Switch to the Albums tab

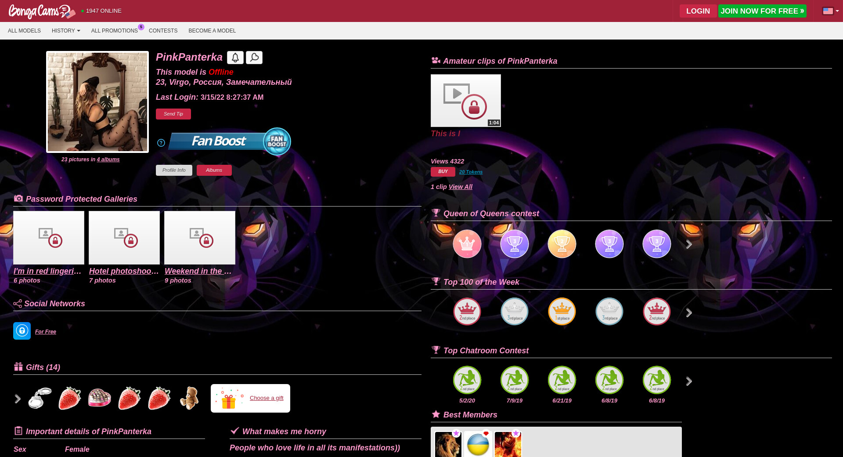click(214, 170)
